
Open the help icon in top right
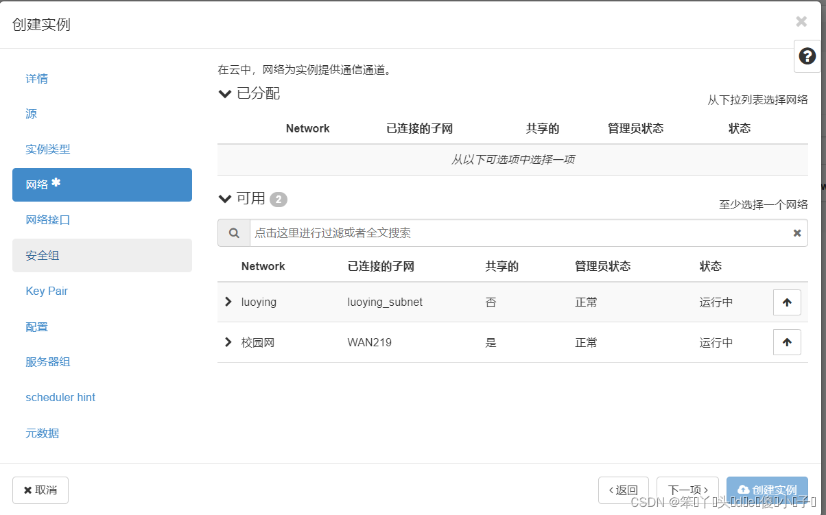(807, 57)
